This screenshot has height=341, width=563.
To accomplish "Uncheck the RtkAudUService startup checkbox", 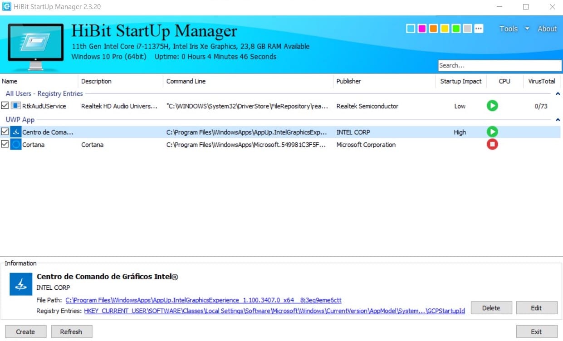I will 5,106.
